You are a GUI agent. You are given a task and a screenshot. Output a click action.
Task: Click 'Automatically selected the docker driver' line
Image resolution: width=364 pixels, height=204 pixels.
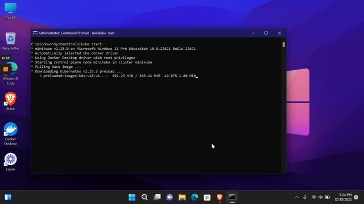[75, 53]
